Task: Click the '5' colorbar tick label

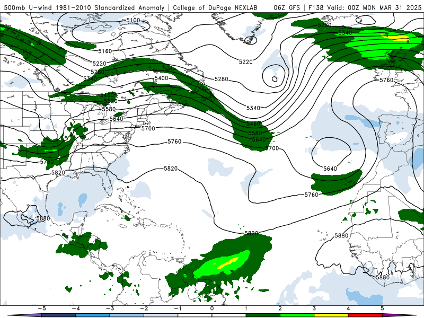Action: [382, 308]
